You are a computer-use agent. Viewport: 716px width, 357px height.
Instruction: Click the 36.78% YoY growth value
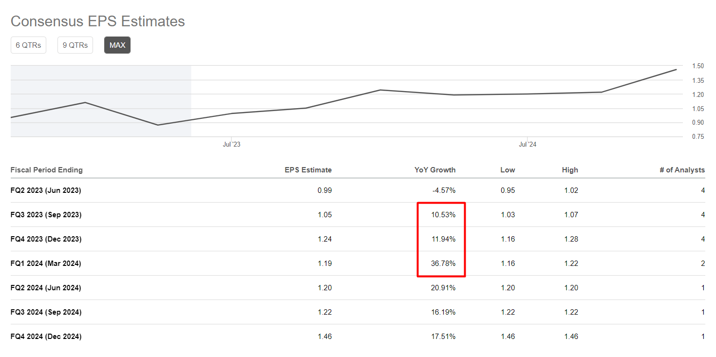(443, 263)
